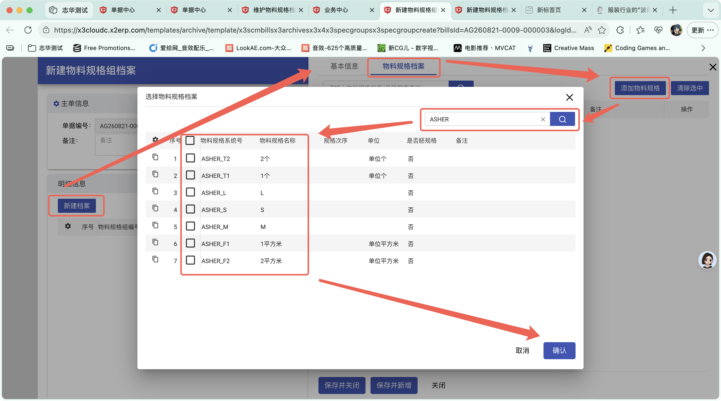Check the ASHER_F1 row checkbox
This screenshot has width=721, height=401.
191,244
